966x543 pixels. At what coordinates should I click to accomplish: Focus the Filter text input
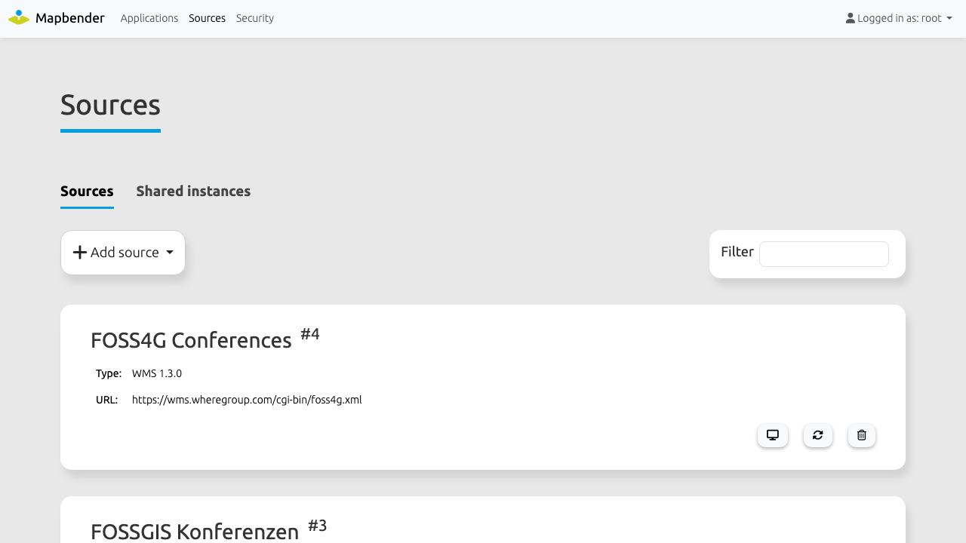[x=824, y=254]
